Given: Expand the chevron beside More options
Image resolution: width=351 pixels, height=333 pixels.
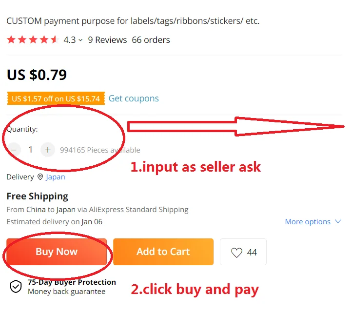Looking at the screenshot, I should pos(338,222).
